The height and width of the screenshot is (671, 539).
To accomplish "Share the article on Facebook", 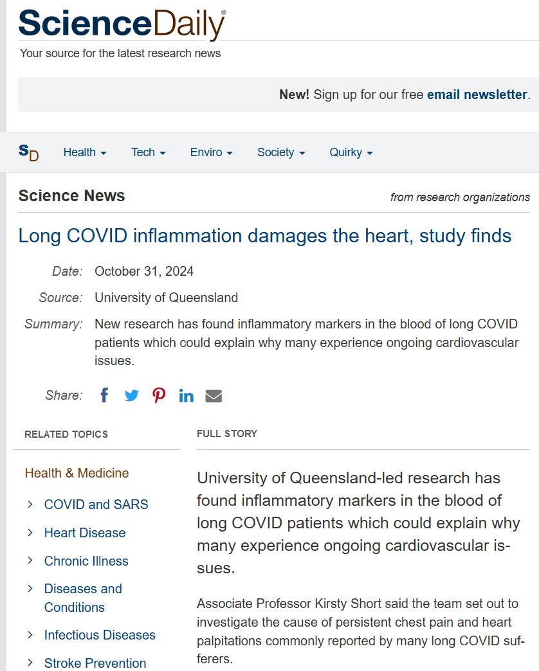I will (x=104, y=395).
